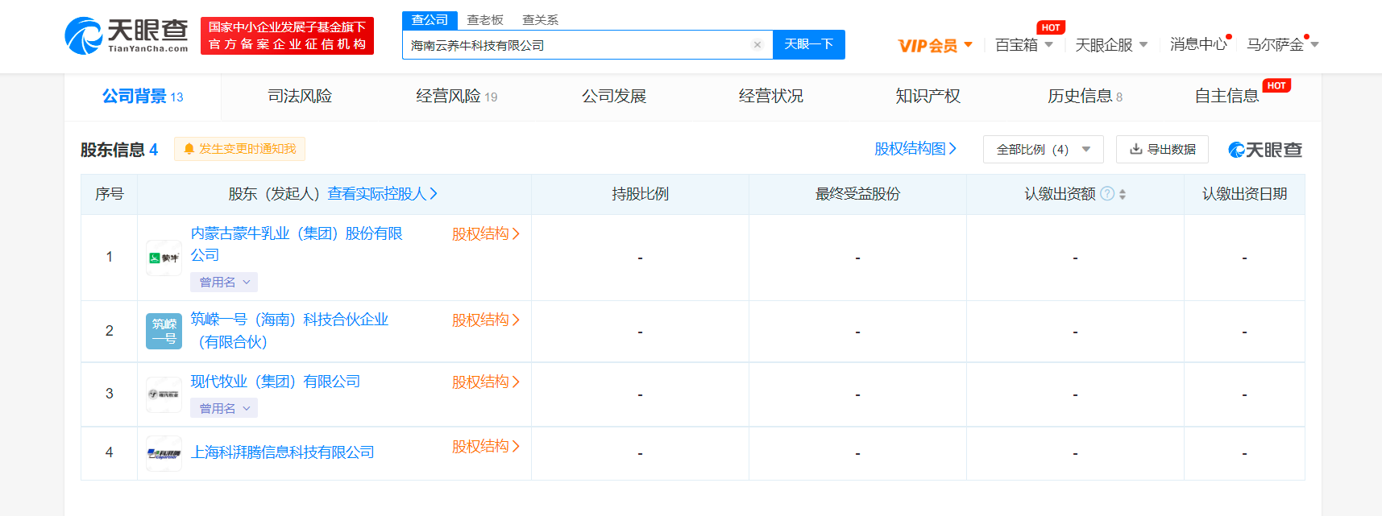Open the 历史信息 tab
1382x516 pixels.
(1085, 97)
